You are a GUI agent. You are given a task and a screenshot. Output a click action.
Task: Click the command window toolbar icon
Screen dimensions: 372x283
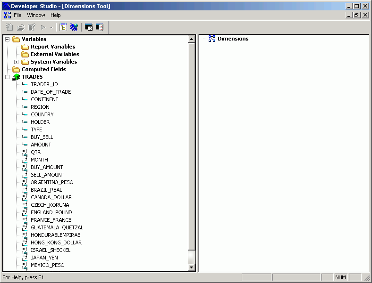[x=88, y=27]
